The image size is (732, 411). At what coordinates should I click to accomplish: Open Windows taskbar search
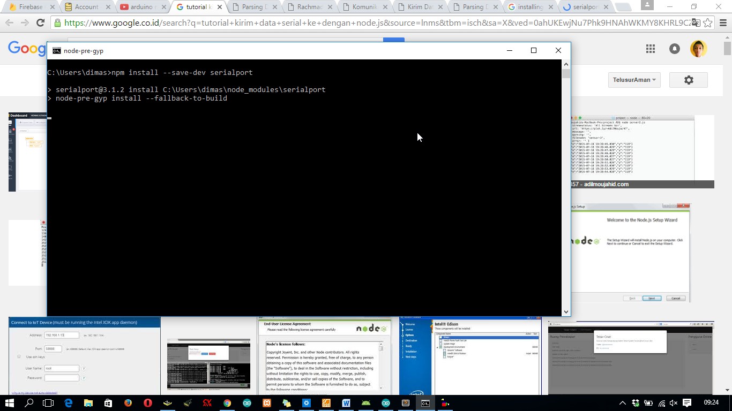tap(29, 403)
